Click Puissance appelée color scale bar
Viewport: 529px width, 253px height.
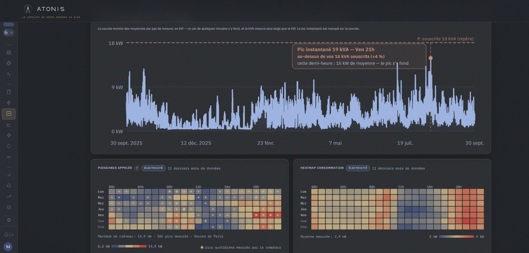pyautogui.click(x=129, y=246)
